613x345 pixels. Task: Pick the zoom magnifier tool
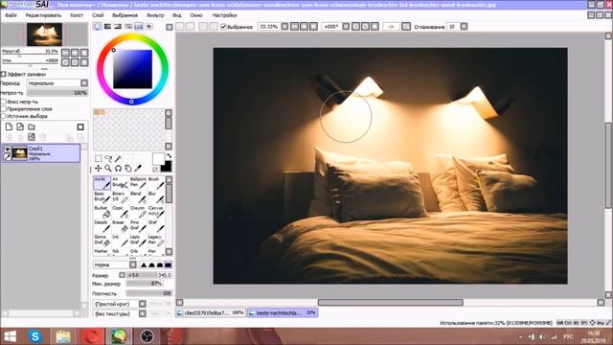click(x=108, y=169)
